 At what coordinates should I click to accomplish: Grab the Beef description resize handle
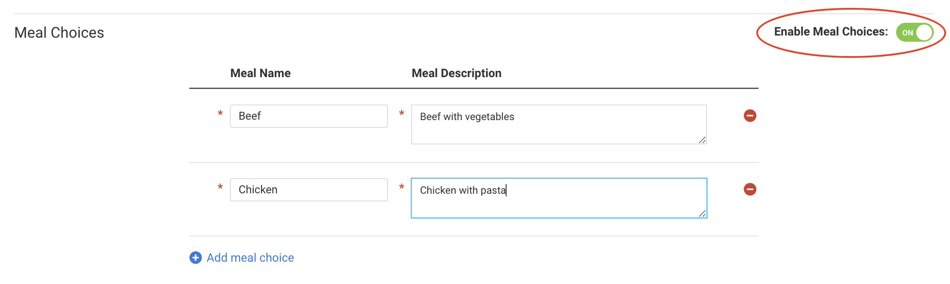[702, 140]
